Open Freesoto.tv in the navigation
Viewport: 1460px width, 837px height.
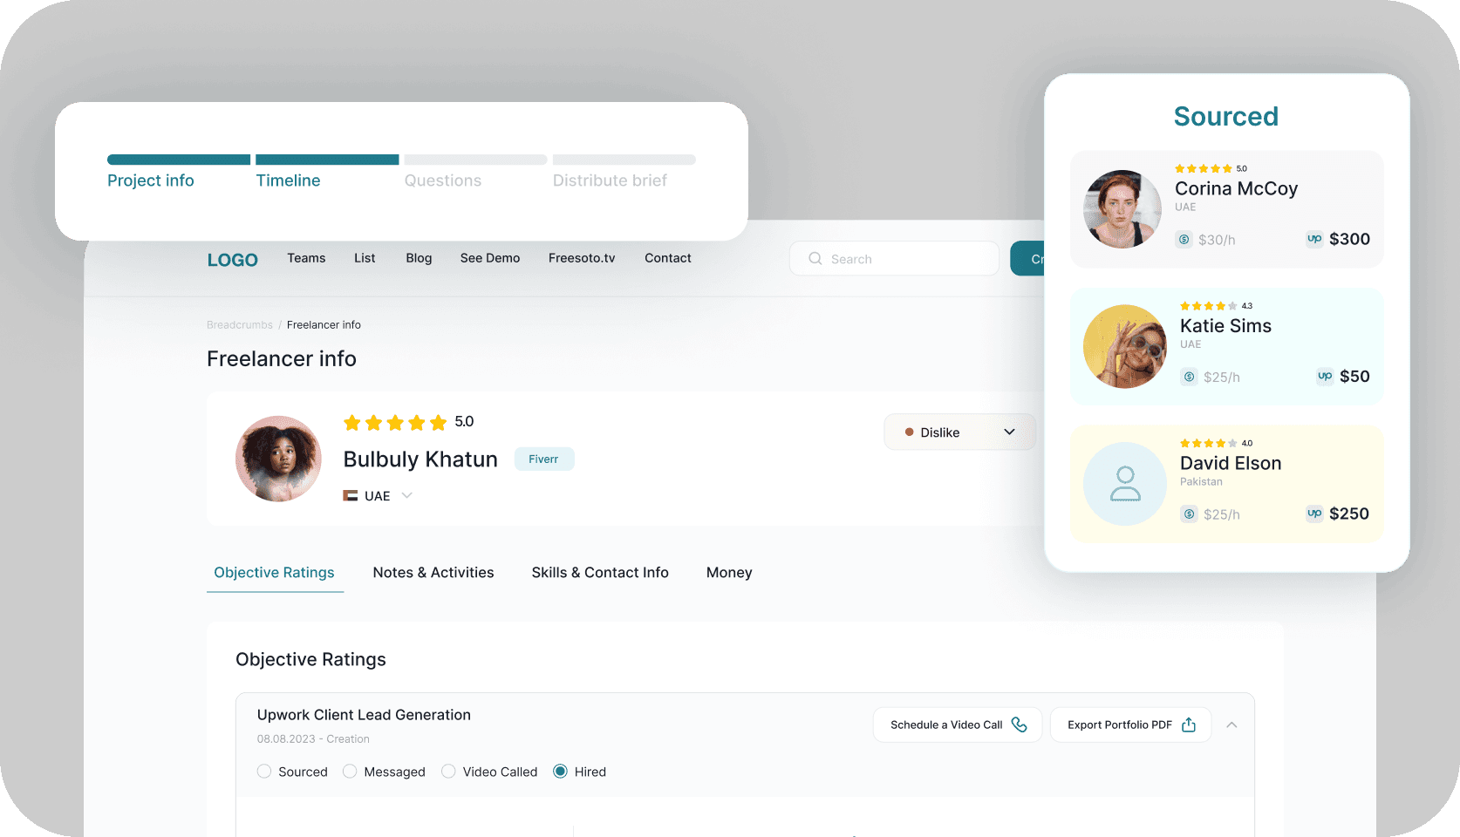(x=582, y=258)
